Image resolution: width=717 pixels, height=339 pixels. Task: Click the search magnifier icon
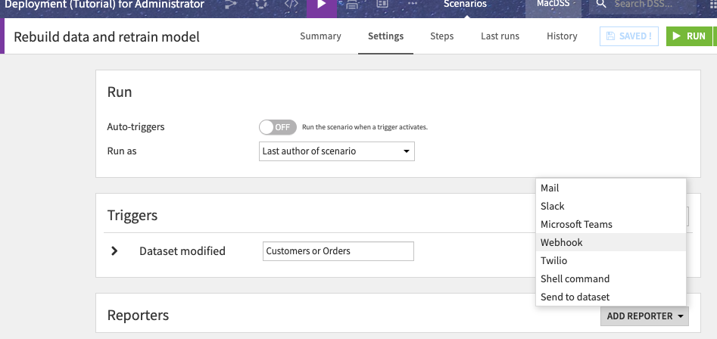(x=601, y=5)
